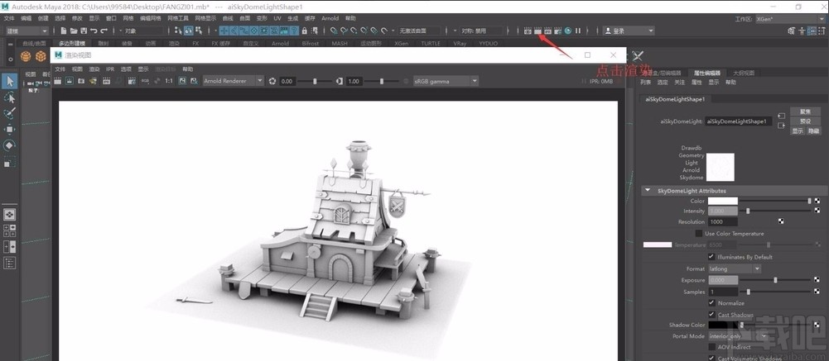This screenshot has height=361, width=829.
Task: Toggle Cast Volumetric Shadows checkbox
Action: click(711, 359)
